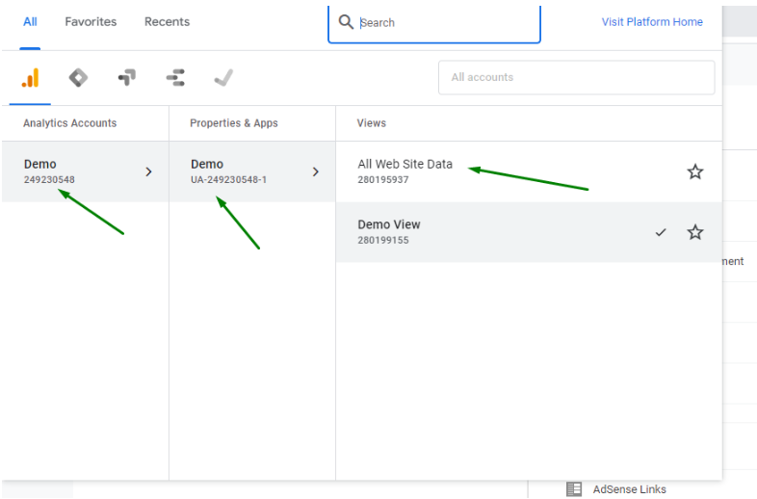Click the magnifier search icon

(x=346, y=22)
